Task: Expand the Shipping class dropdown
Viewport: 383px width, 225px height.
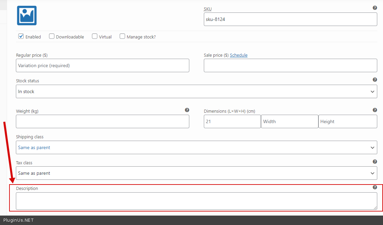Action: point(196,147)
